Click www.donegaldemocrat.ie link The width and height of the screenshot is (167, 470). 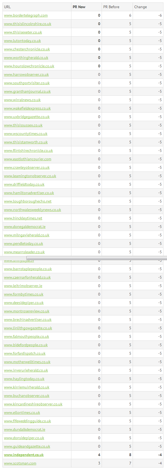point(25,227)
